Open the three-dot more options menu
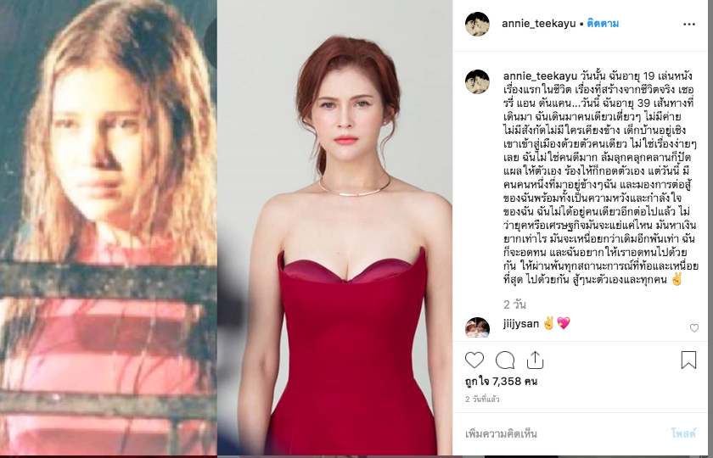The width and height of the screenshot is (713, 458). click(689, 24)
